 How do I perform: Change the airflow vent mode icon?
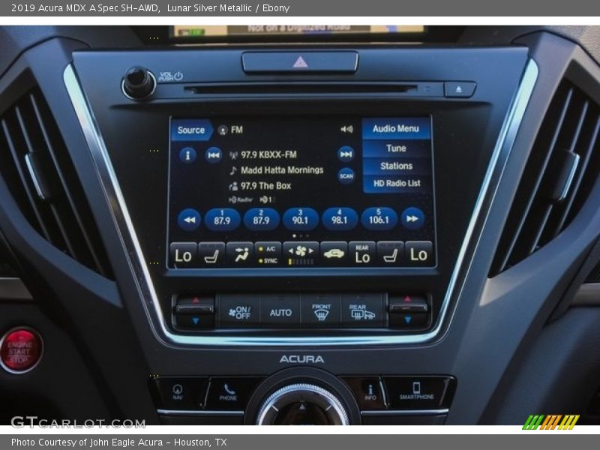[x=240, y=254]
